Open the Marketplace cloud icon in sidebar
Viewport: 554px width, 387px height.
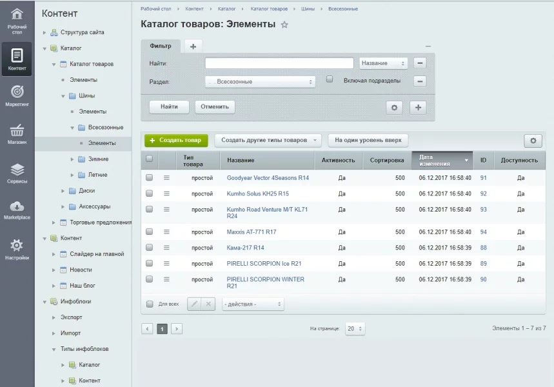click(x=17, y=206)
